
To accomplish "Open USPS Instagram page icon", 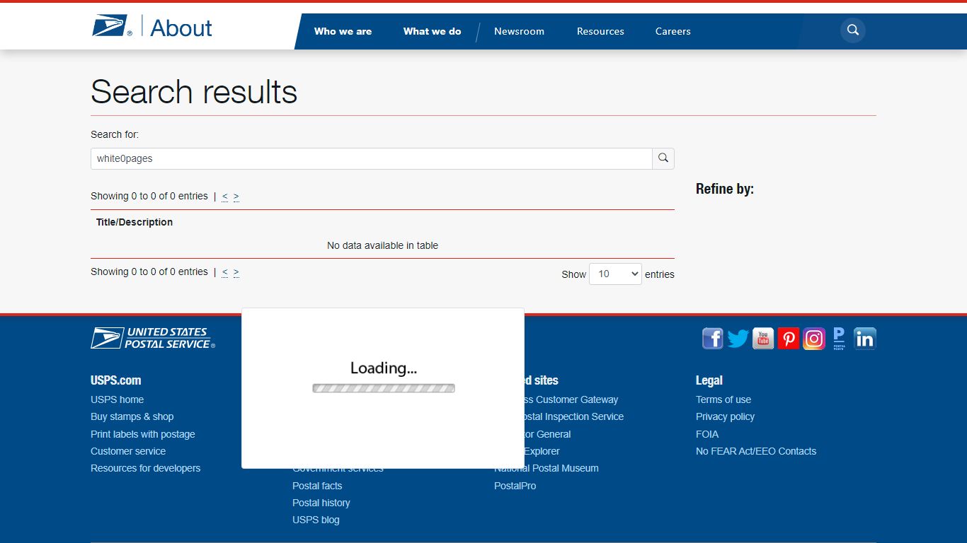I will tap(814, 339).
